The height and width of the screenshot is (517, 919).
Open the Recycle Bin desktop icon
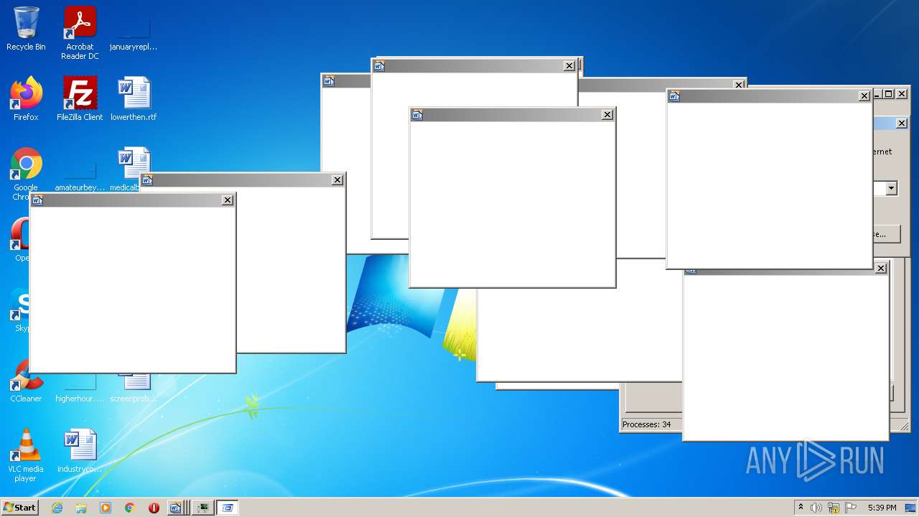coord(26,29)
